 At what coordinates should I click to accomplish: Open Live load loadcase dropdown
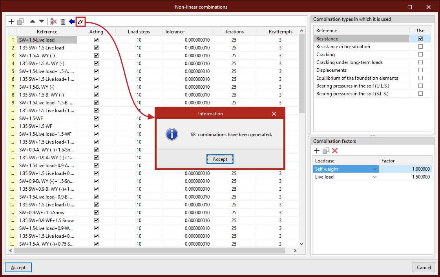pyautogui.click(x=374, y=177)
